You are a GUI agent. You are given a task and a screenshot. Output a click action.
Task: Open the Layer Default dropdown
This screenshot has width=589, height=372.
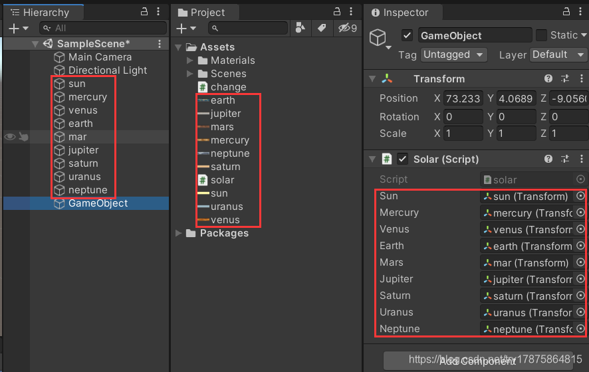[558, 55]
